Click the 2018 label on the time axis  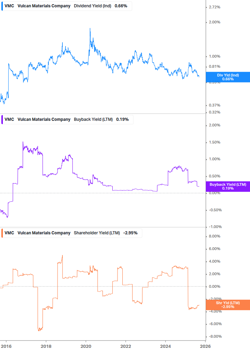pyautogui.click(x=46, y=346)
